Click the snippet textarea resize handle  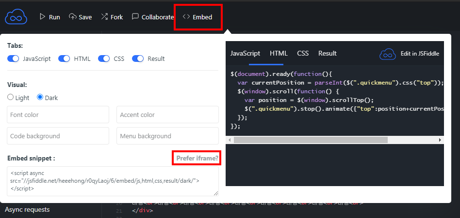[216, 193]
